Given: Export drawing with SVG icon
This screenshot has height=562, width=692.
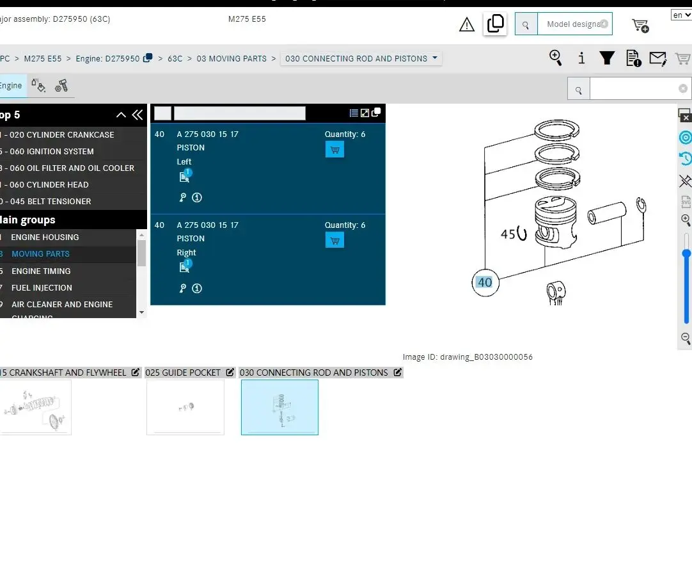Looking at the screenshot, I should tap(686, 202).
